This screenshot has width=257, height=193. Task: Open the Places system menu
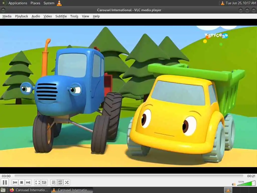[35, 3]
